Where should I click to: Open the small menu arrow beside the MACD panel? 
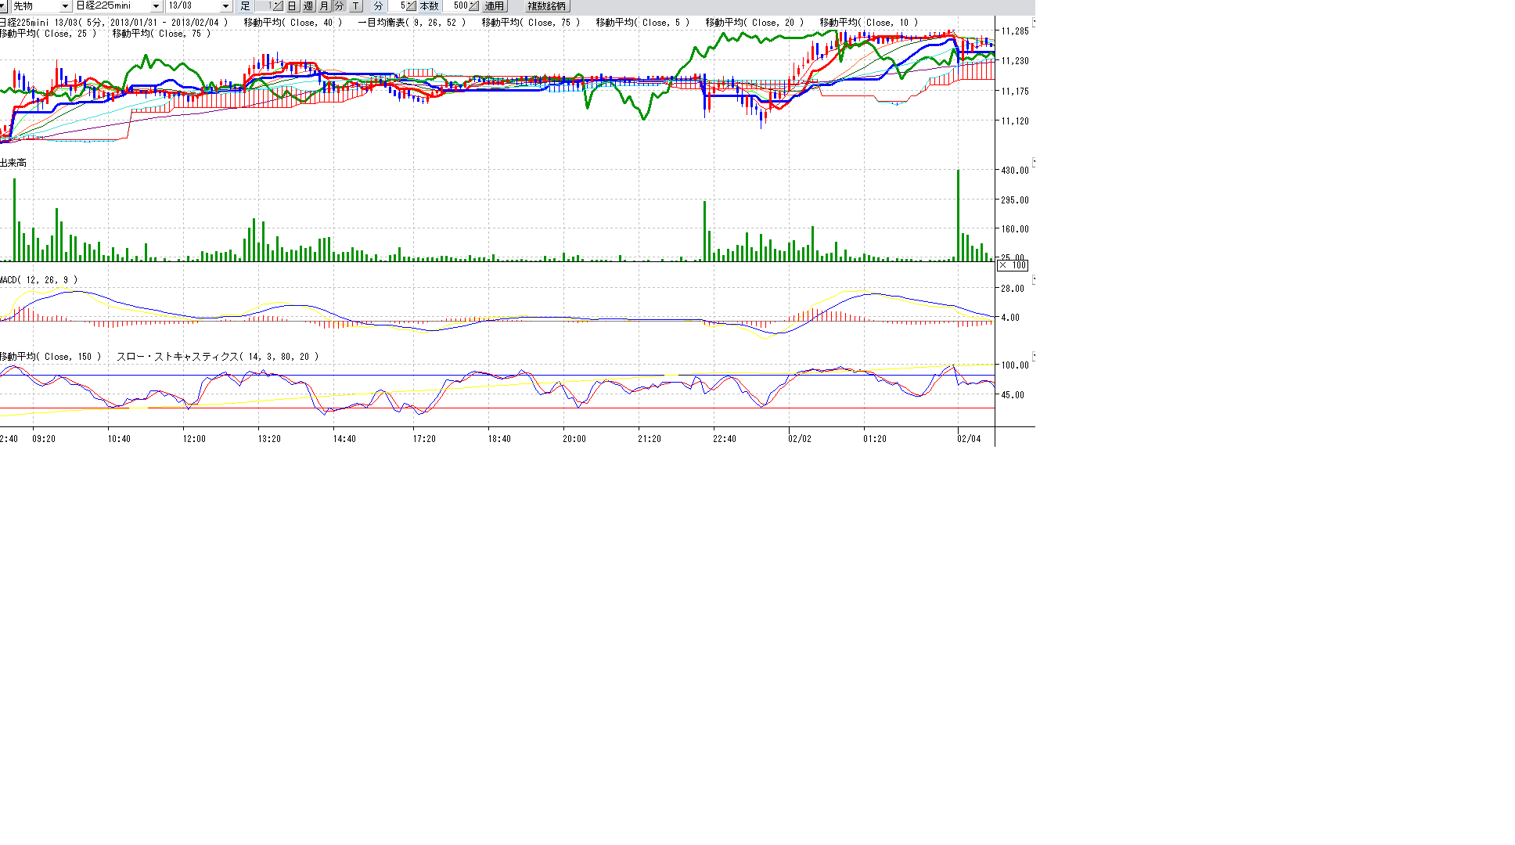pyautogui.click(x=1033, y=279)
